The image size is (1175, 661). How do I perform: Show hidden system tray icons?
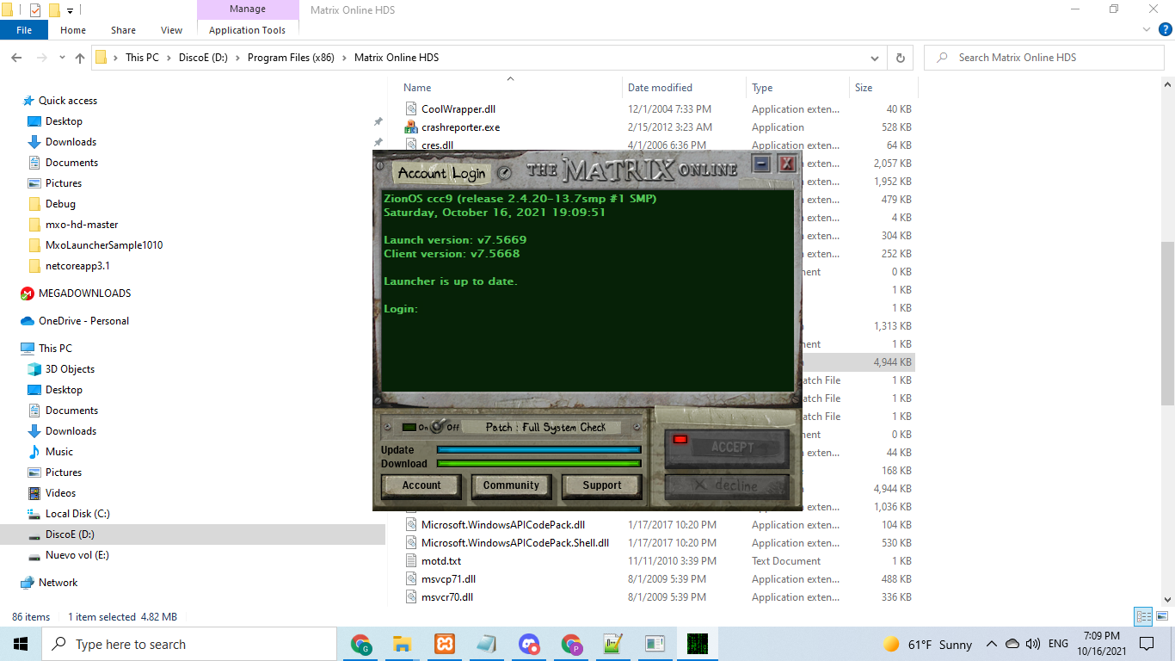coord(991,644)
